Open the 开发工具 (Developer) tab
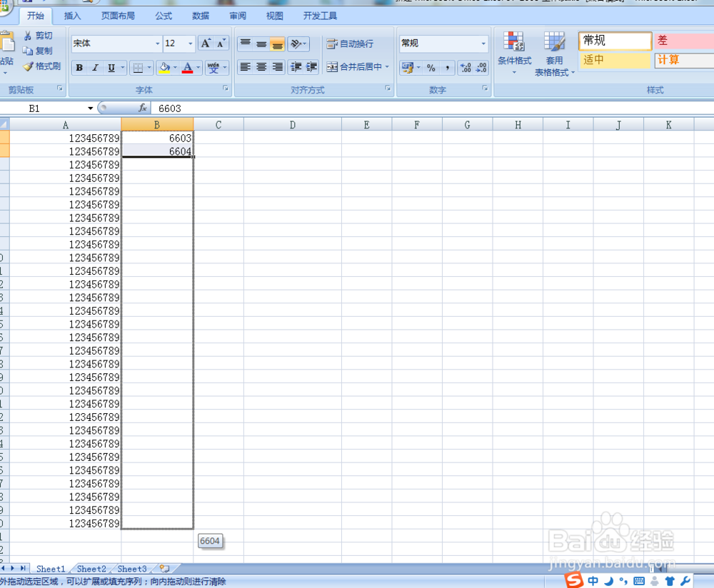The image size is (714, 588). click(x=320, y=16)
